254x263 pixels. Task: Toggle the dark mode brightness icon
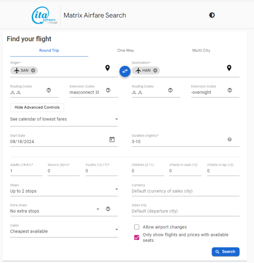[212, 15]
